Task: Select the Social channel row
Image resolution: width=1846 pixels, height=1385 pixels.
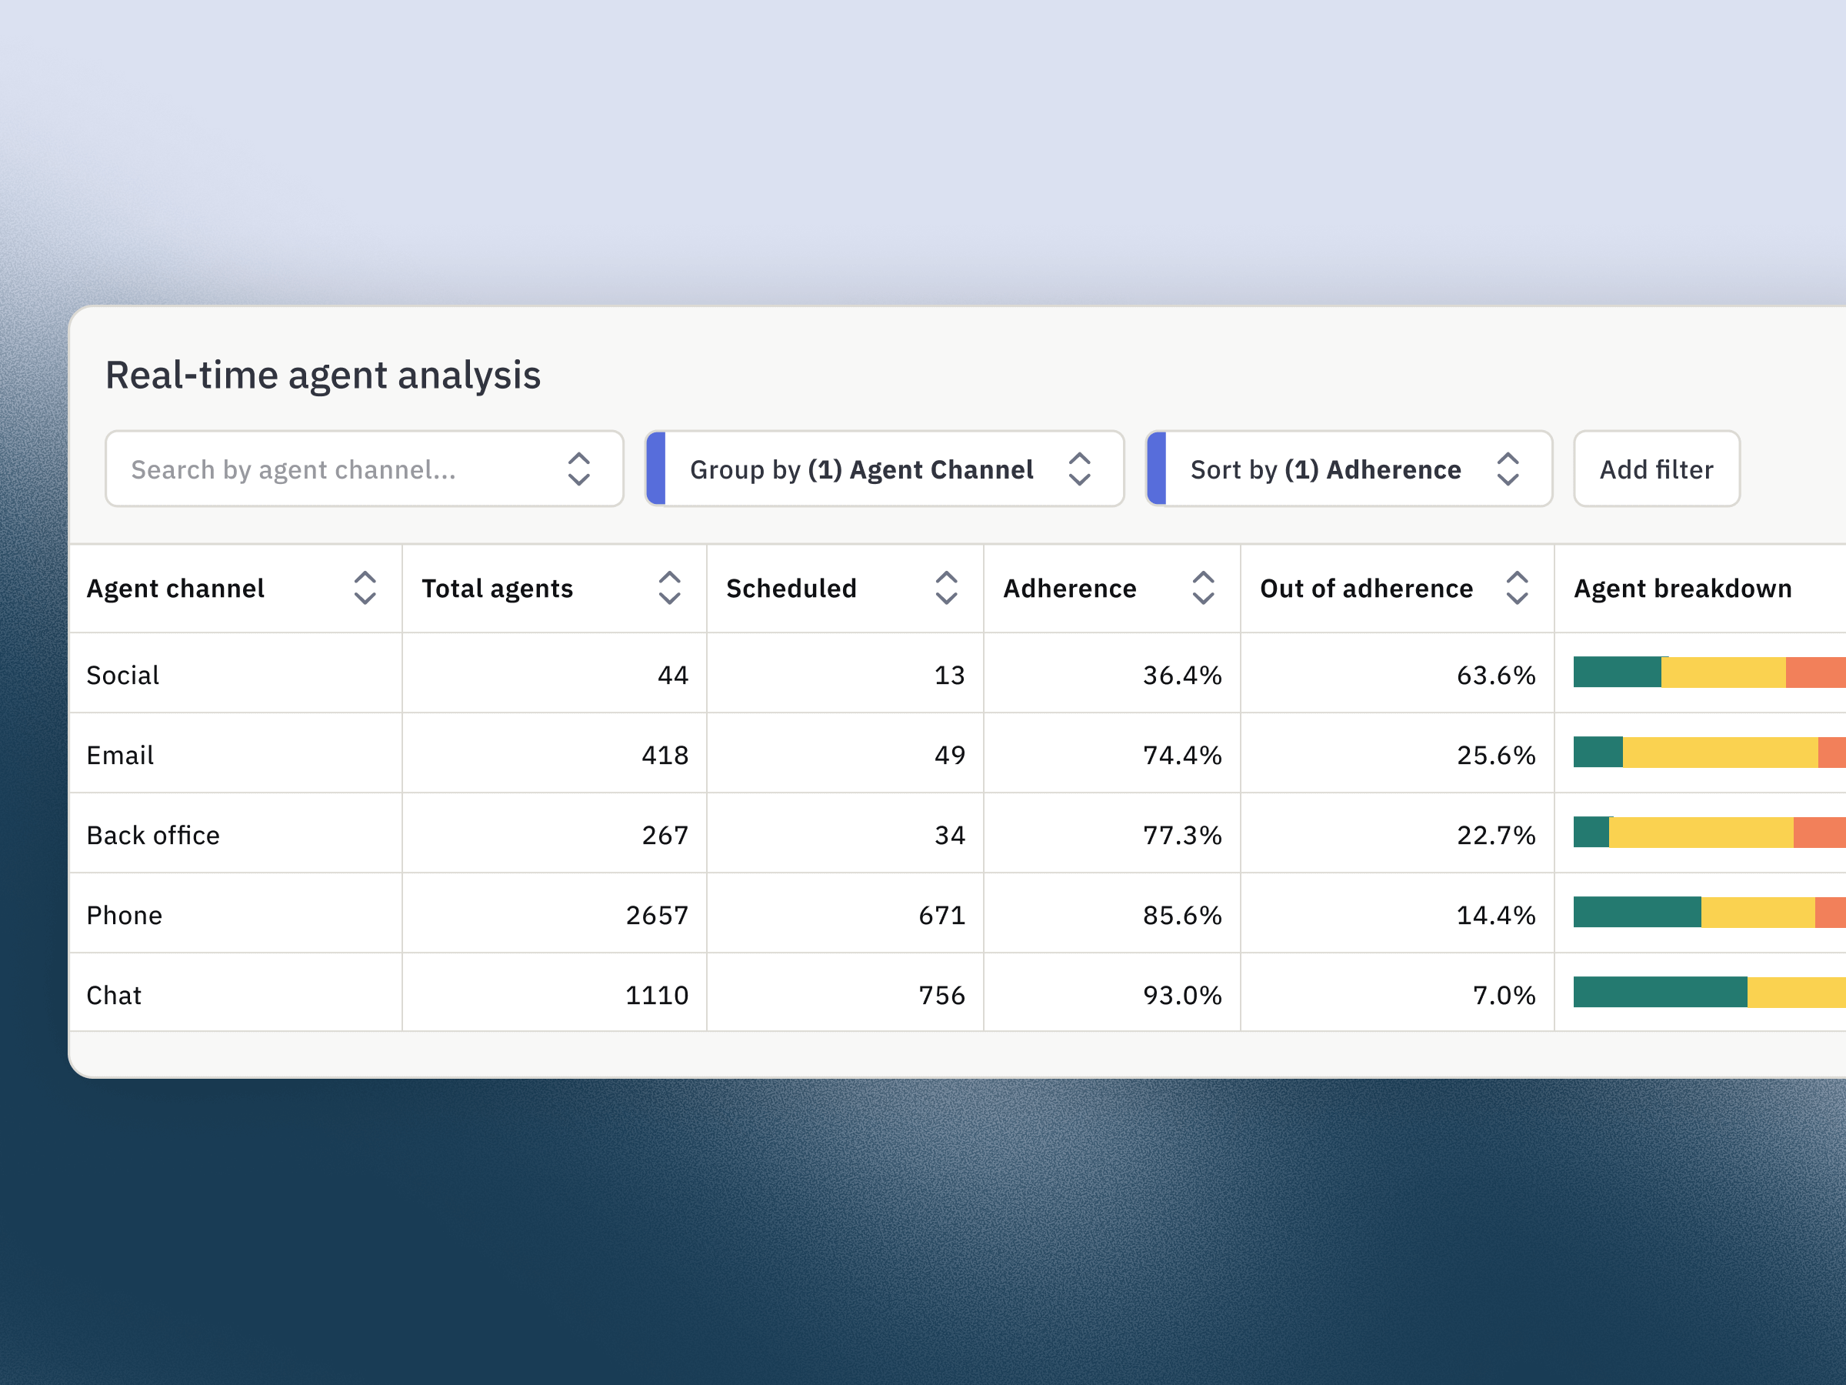Action: pyautogui.click(x=122, y=675)
